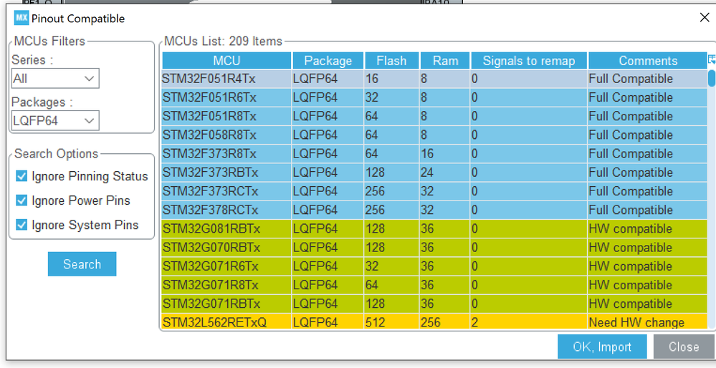Click the Need HW change comment cell

click(647, 322)
